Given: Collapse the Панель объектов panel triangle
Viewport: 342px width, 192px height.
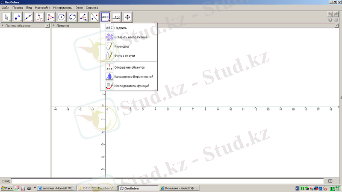Looking at the screenshot, I should 3,26.
